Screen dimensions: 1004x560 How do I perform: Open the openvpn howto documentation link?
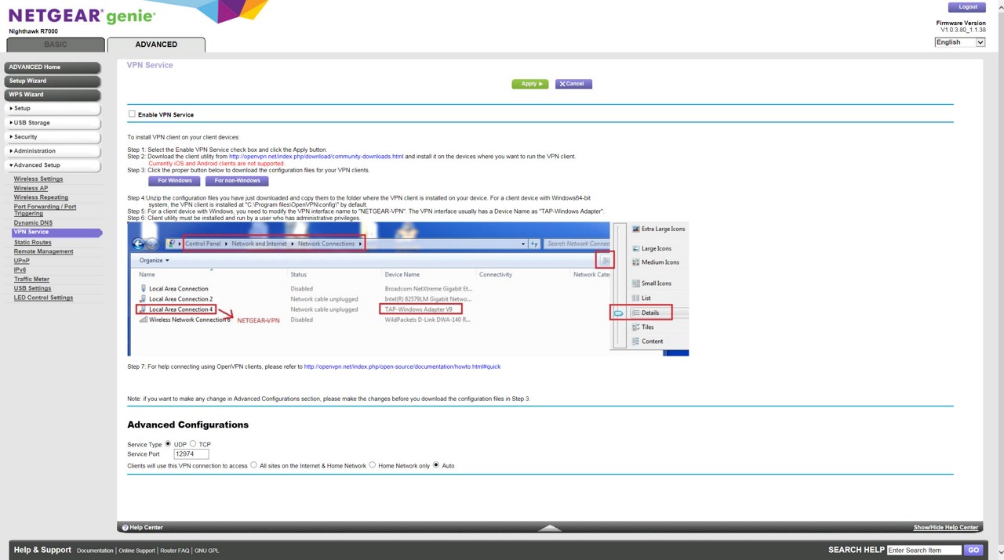[x=402, y=367]
